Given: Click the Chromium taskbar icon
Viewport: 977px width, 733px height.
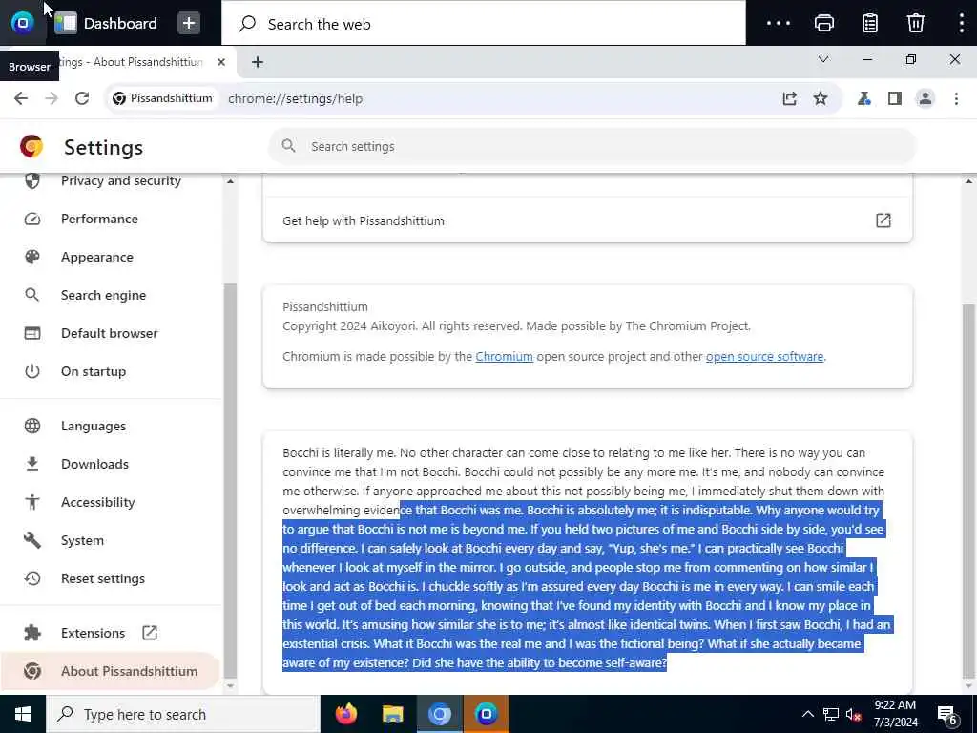Looking at the screenshot, I should (x=439, y=714).
